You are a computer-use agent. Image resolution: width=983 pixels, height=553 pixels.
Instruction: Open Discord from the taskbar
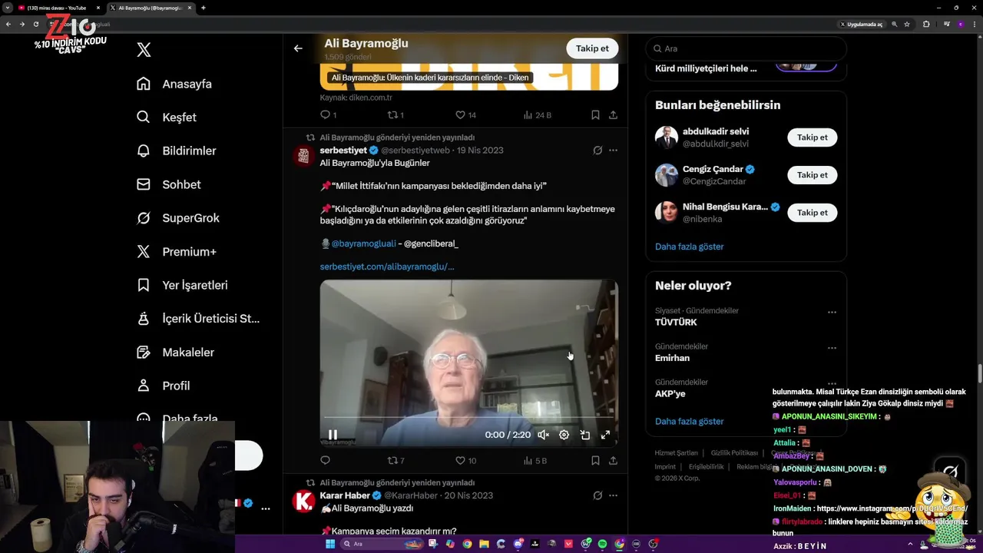click(x=518, y=544)
